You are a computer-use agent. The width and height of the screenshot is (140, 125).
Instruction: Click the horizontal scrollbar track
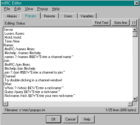(68, 104)
